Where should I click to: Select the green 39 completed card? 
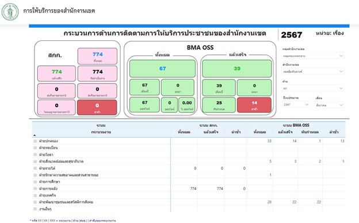click(237, 69)
